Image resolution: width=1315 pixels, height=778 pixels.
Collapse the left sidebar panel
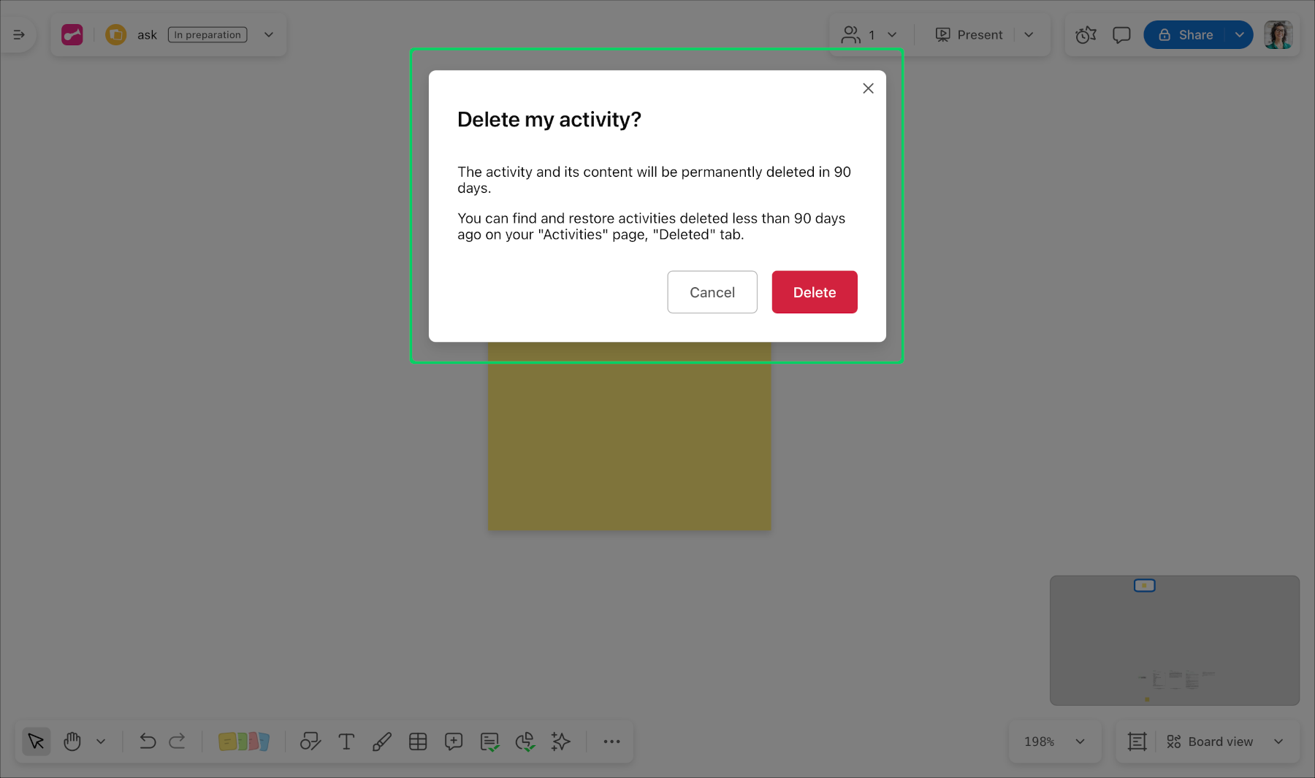point(19,34)
